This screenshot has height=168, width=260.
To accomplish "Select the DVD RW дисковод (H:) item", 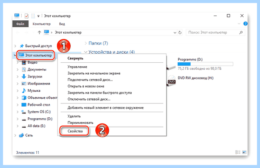I will tap(191, 81).
